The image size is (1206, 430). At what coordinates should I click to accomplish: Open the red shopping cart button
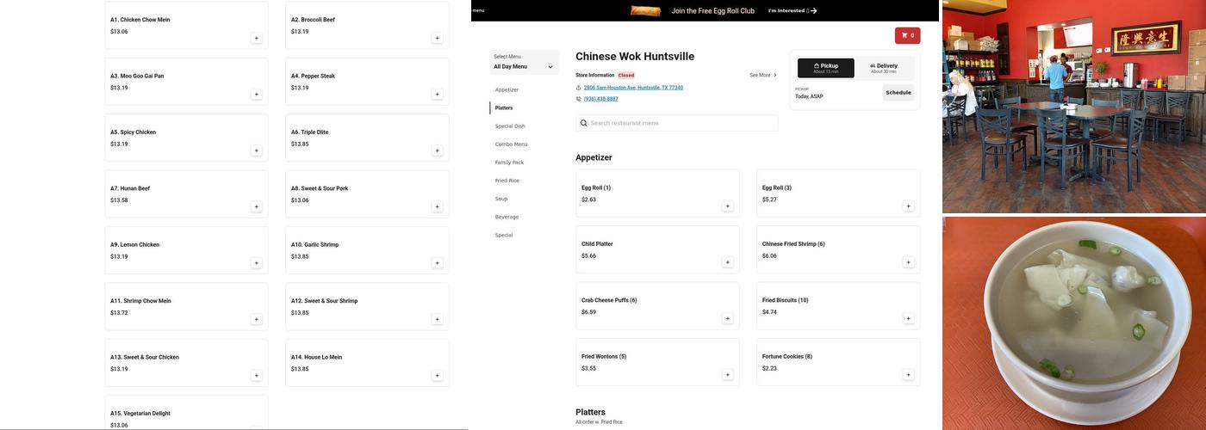coord(907,35)
